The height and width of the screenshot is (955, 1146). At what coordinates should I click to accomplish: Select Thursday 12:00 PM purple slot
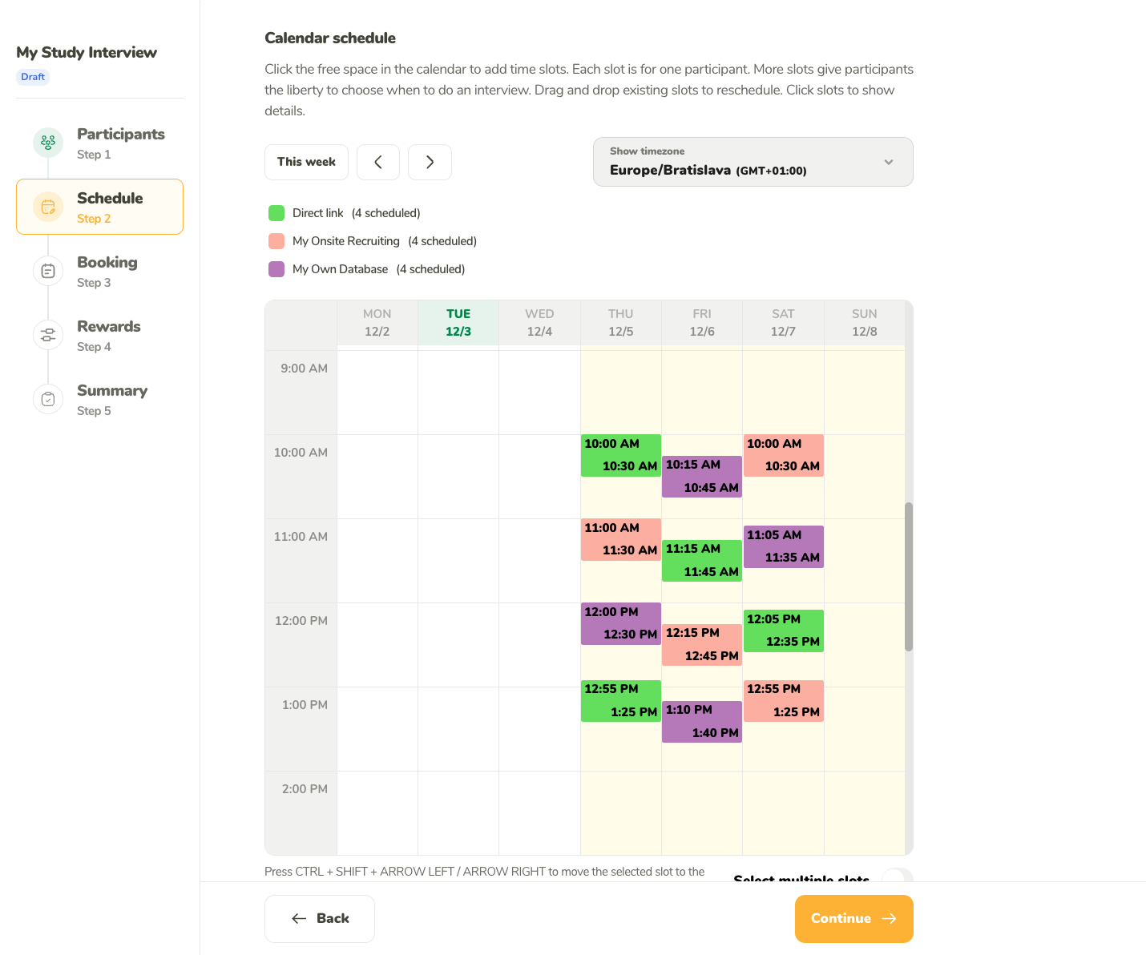621,623
